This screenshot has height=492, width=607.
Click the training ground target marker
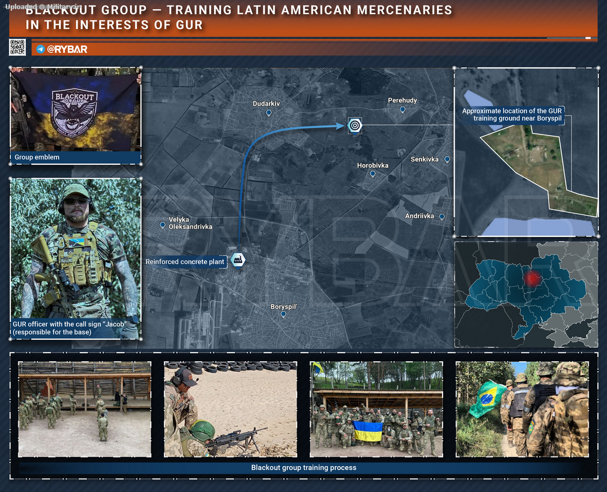pyautogui.click(x=354, y=125)
